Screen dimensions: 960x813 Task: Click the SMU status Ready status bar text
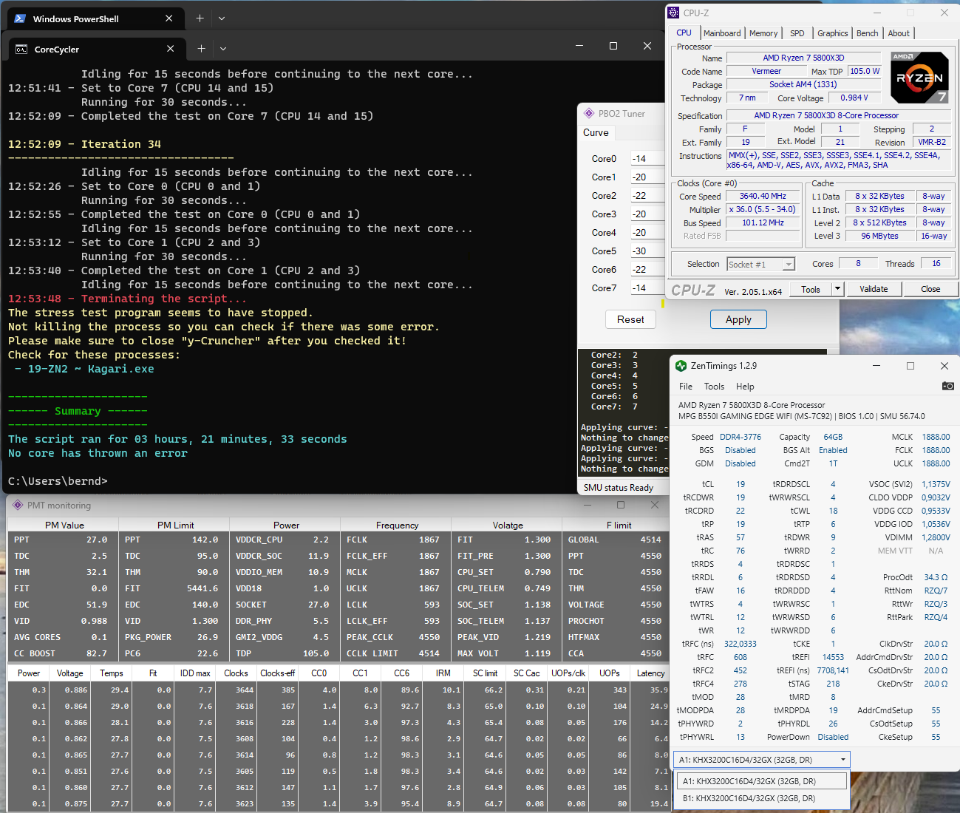[x=619, y=488]
